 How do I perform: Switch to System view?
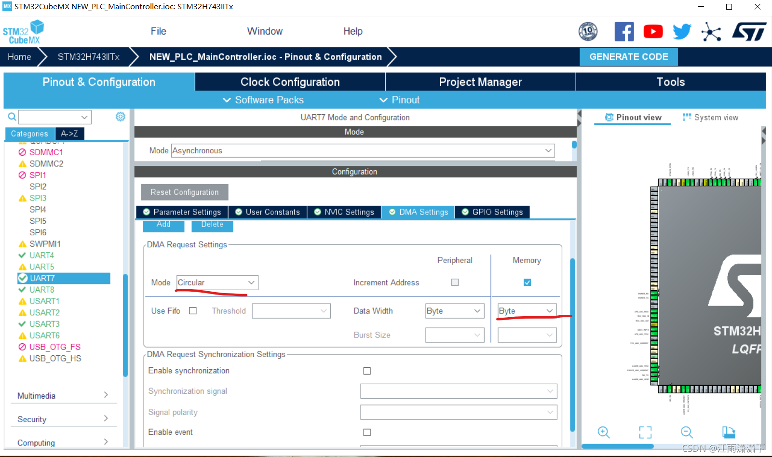(710, 117)
